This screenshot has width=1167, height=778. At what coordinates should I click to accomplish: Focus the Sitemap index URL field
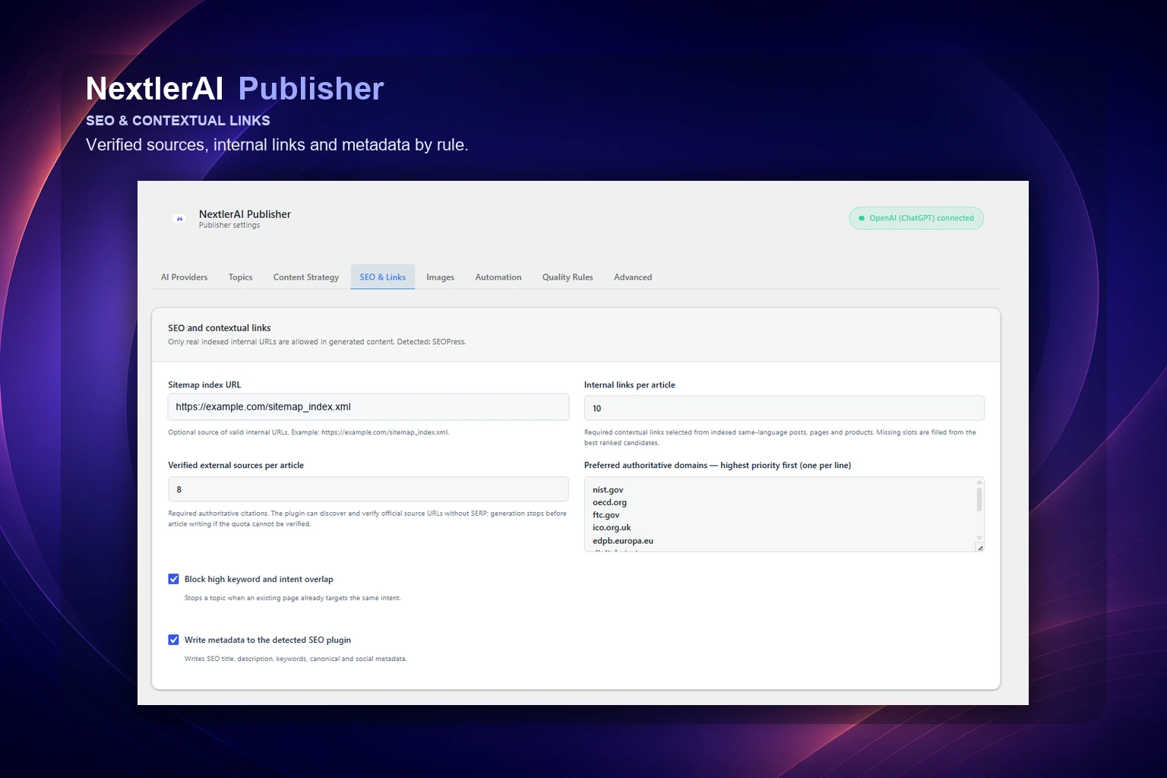[x=368, y=407]
